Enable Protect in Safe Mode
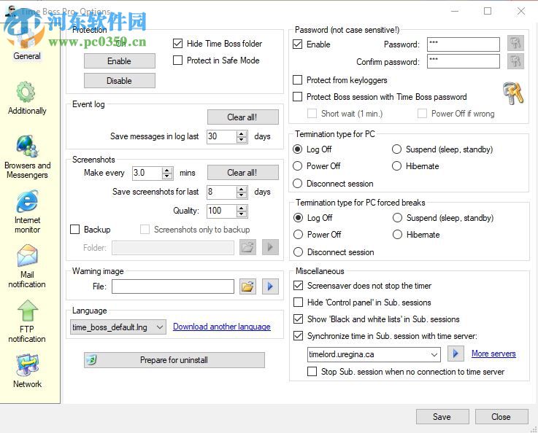 point(177,61)
